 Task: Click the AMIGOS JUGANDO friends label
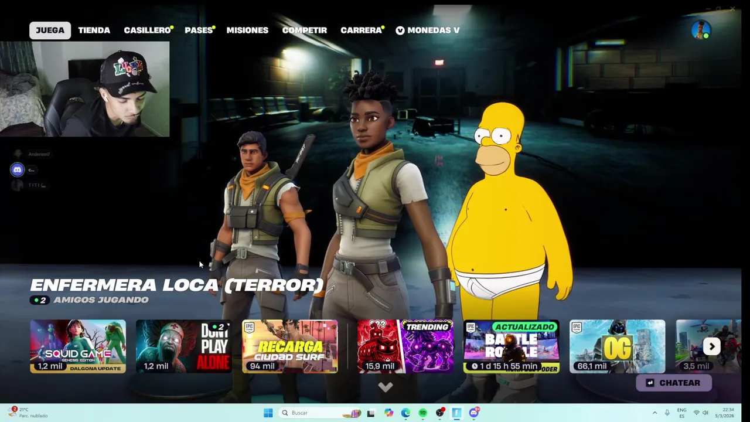(x=101, y=300)
